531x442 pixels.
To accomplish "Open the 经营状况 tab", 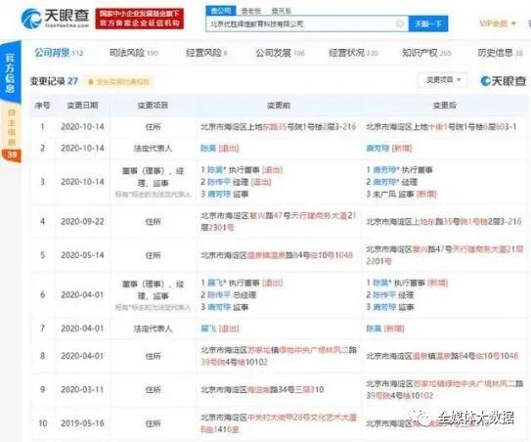I will tap(353, 53).
